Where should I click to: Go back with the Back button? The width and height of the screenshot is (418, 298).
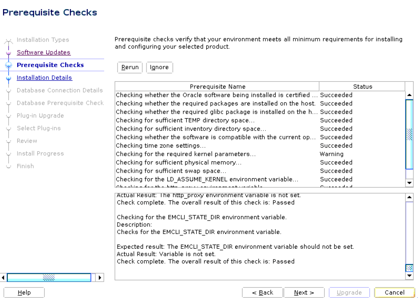[x=262, y=293]
